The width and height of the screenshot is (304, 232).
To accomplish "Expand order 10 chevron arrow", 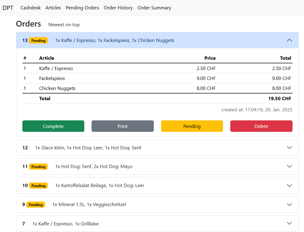I will (x=289, y=185).
